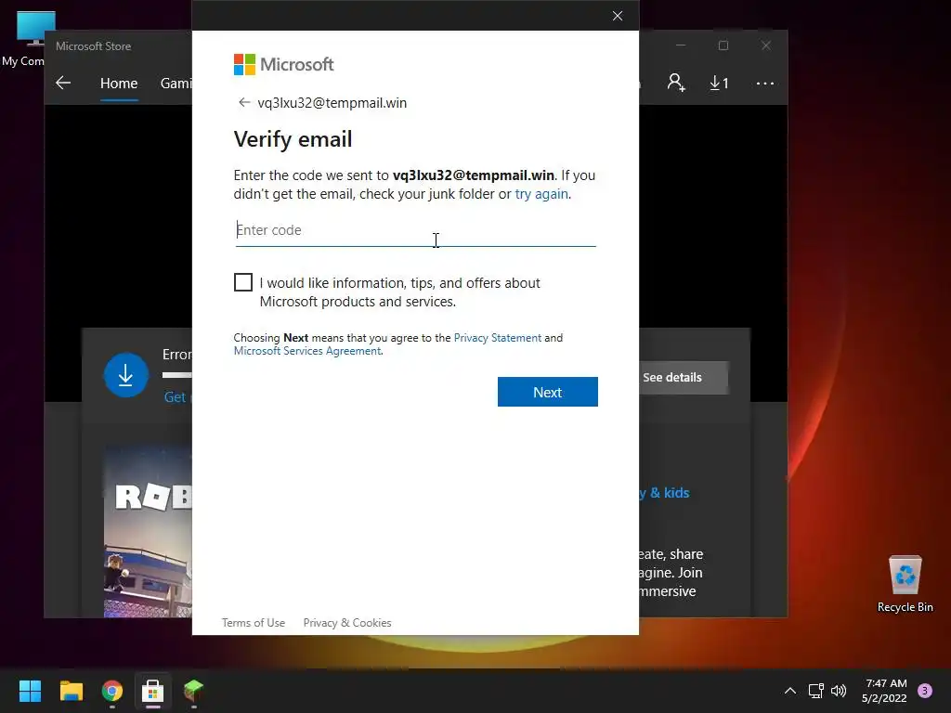
Task: Close the Microsoft Store window
Action: pos(766,45)
